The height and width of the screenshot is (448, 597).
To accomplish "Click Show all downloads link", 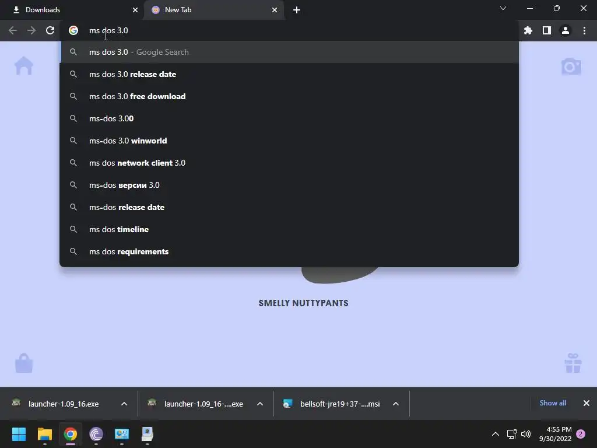I will (553, 403).
